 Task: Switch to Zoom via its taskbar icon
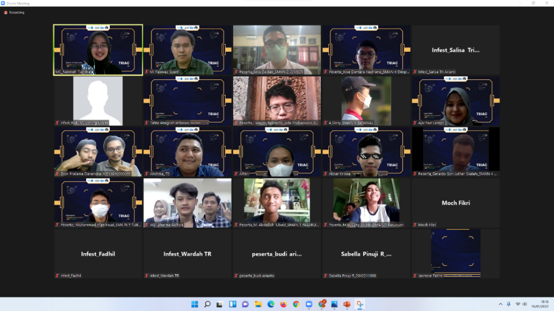pyautogui.click(x=309, y=305)
